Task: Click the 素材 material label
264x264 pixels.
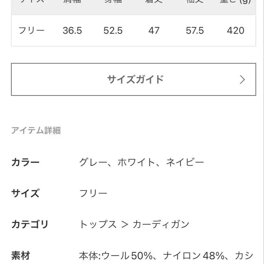Action: [x=21, y=255]
